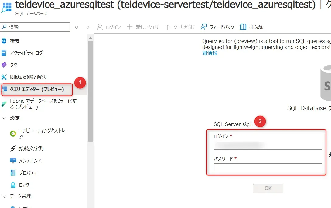Open the アクティビティ ログ icon in sidebar
The height and width of the screenshot is (208, 331).
click(4, 53)
